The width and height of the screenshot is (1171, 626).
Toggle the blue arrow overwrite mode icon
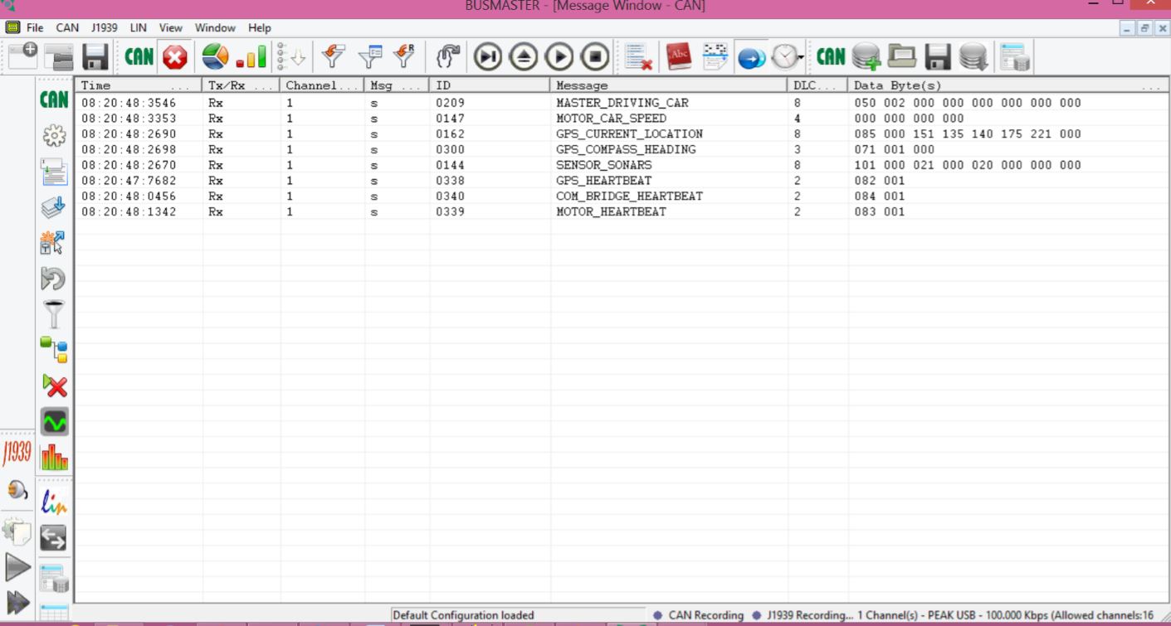coord(751,57)
